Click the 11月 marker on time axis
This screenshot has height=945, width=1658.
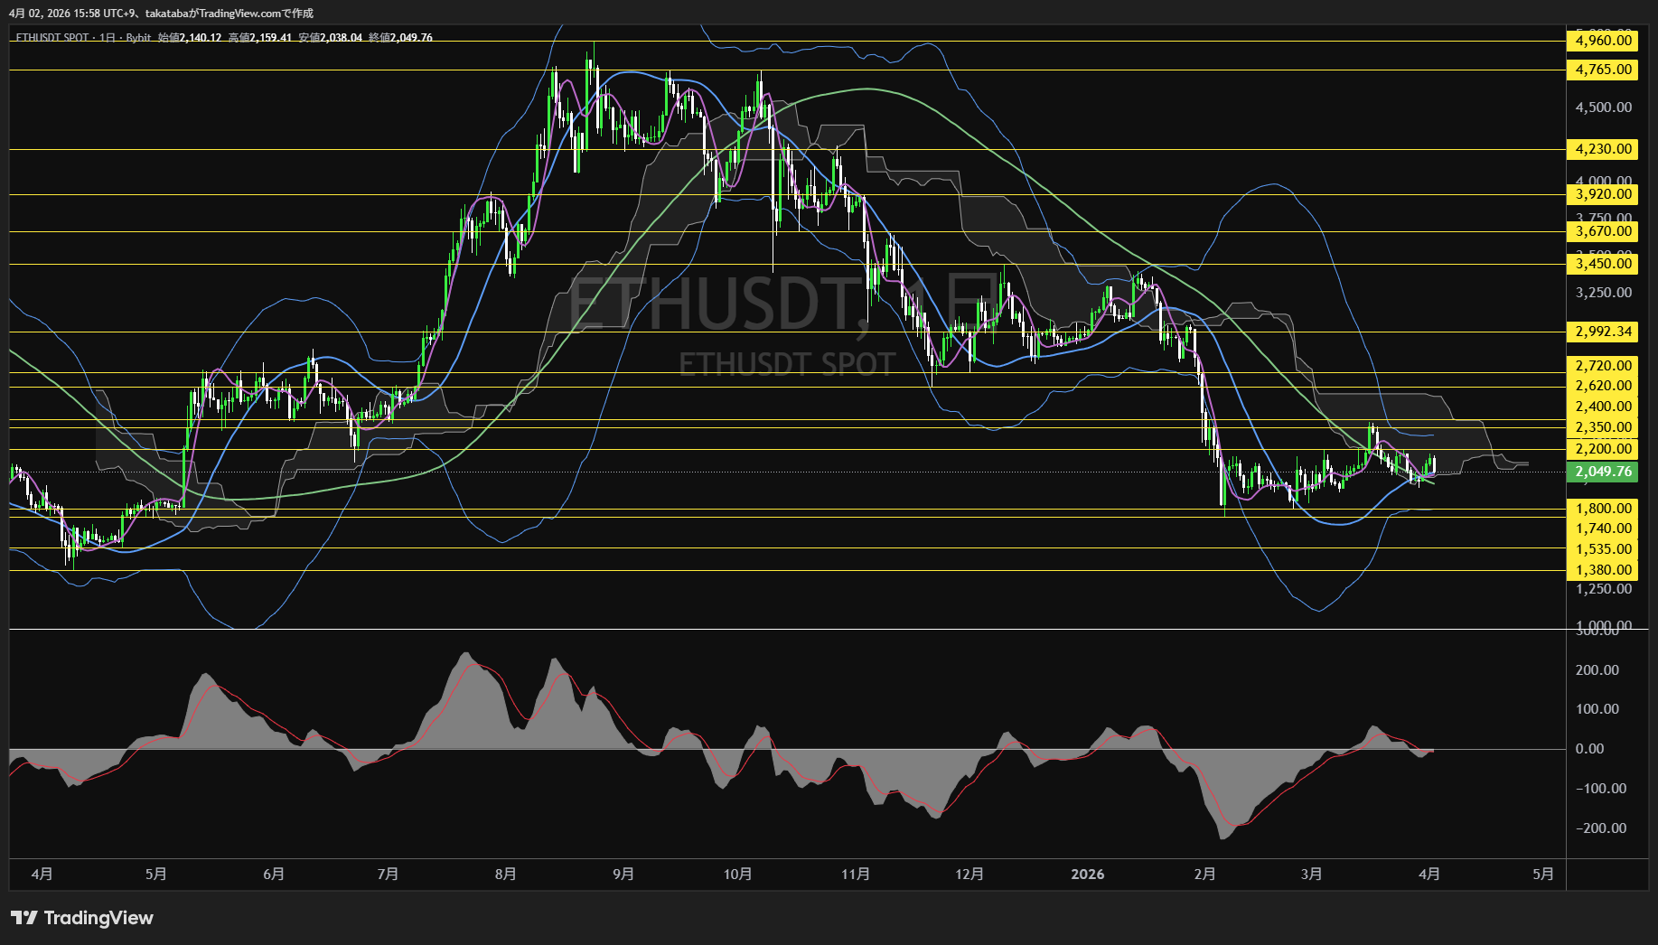tap(855, 874)
